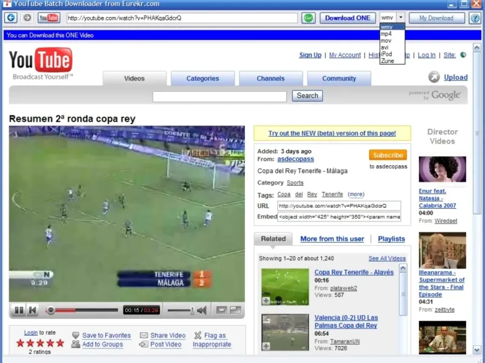
Task: Pause the video with the pause button
Action: point(19,310)
